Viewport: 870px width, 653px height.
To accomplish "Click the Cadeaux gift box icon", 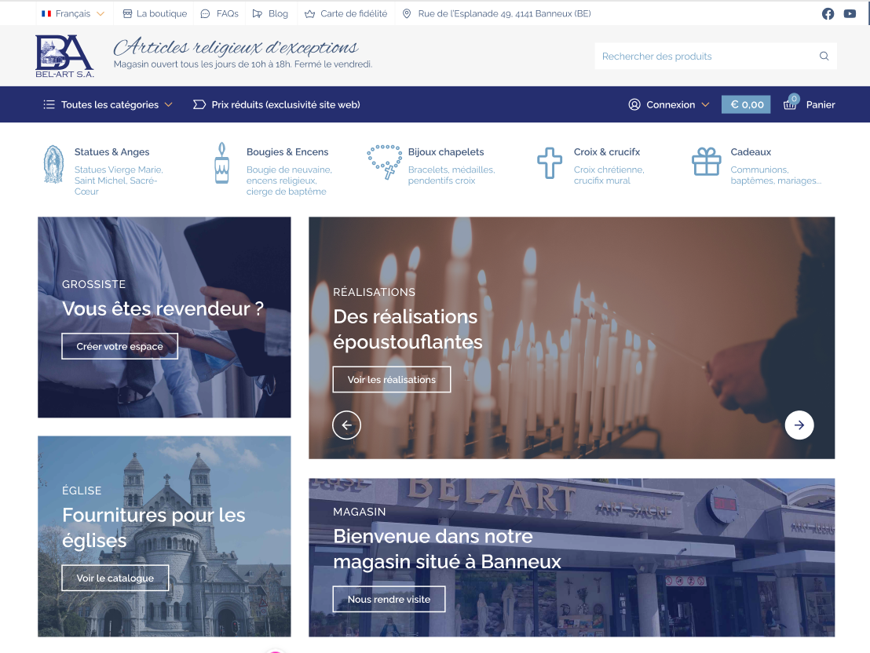I will click(706, 162).
